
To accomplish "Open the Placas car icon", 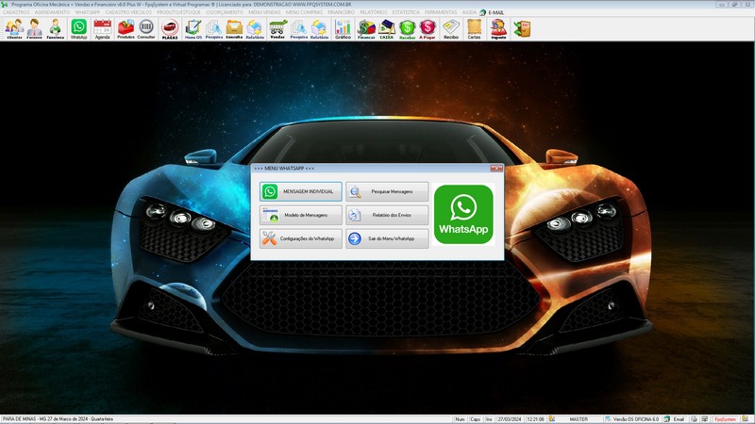I will click(170, 29).
